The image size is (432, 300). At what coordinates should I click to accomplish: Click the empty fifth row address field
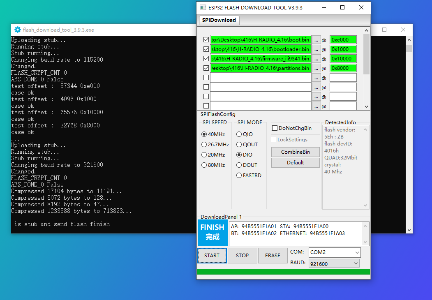[343, 77]
